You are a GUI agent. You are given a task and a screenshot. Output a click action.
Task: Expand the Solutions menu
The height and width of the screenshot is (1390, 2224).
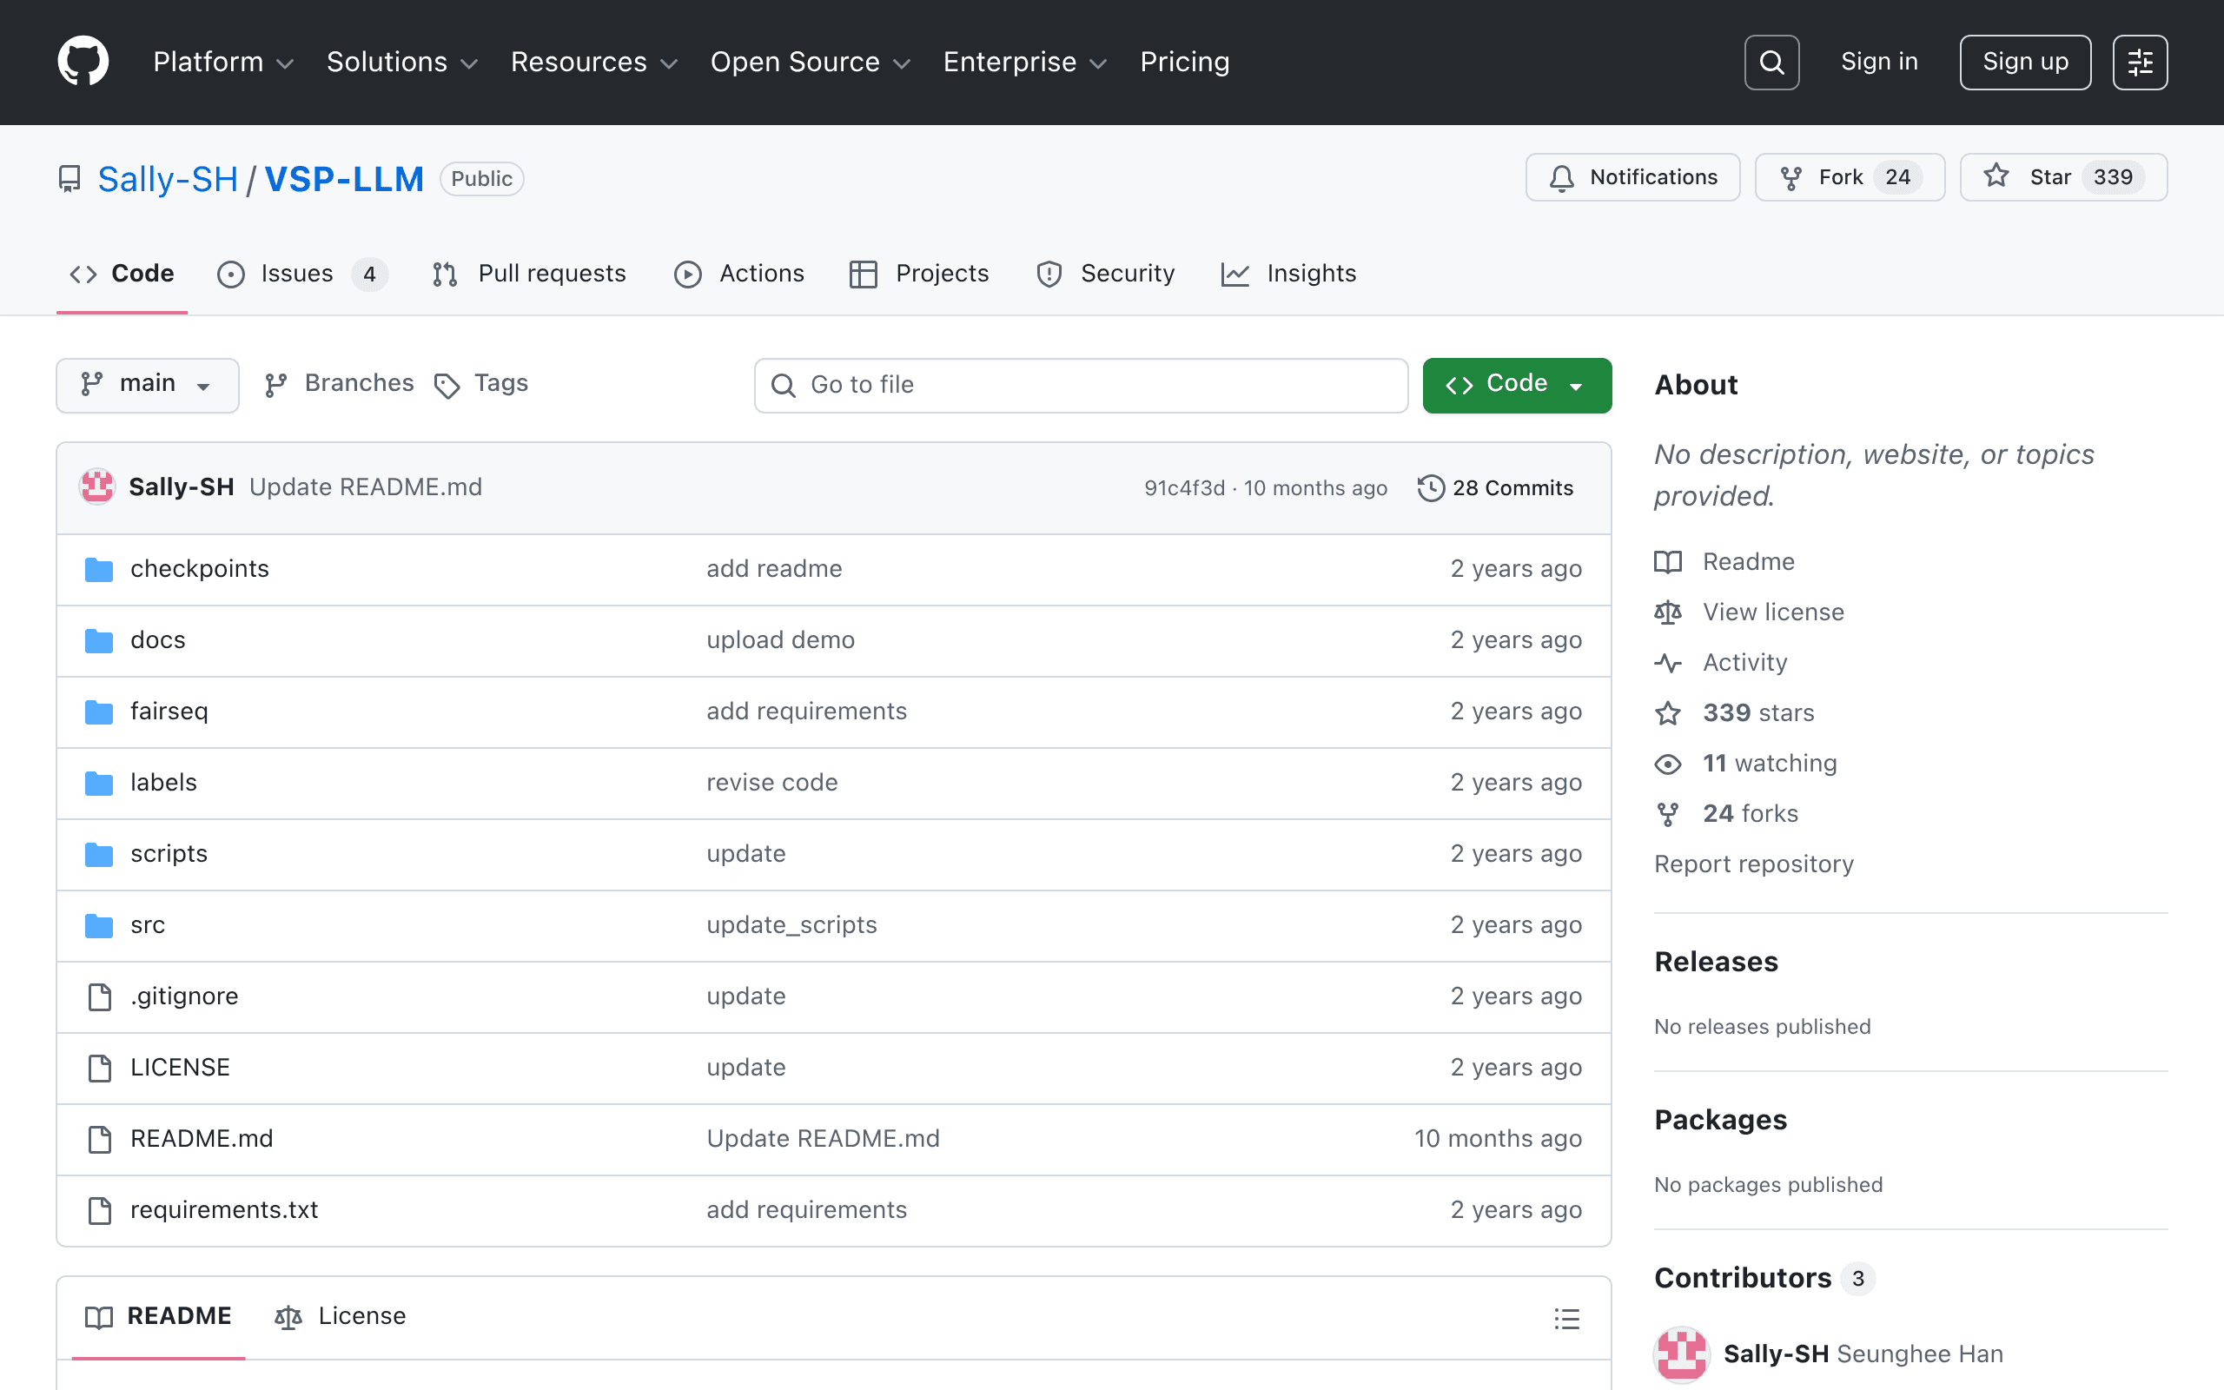click(402, 62)
